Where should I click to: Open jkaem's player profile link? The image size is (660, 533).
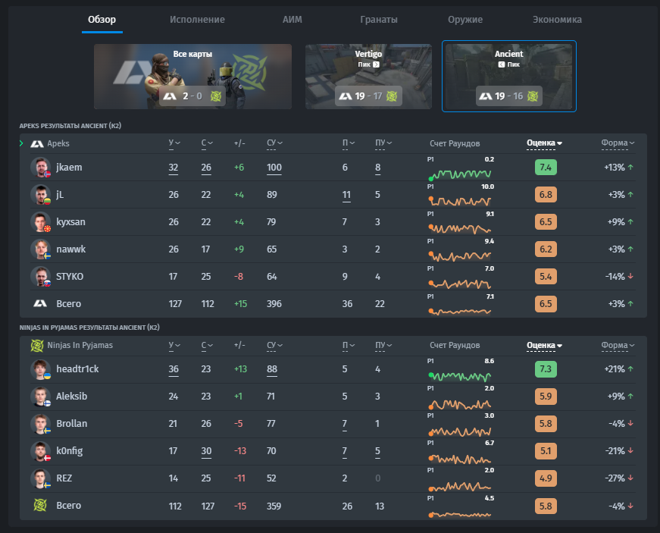(x=69, y=167)
